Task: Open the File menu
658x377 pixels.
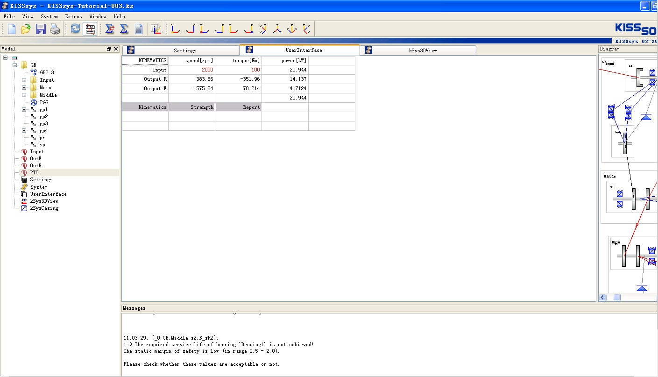Action: [9, 16]
